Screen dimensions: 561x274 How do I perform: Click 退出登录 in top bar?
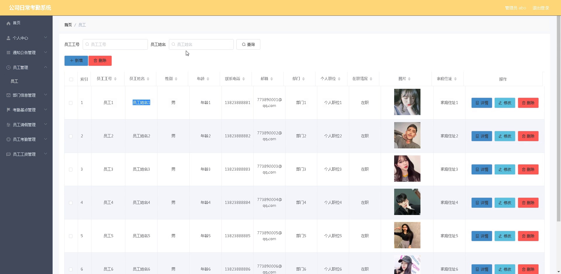point(541,8)
